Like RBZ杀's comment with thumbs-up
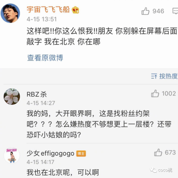 155,93
